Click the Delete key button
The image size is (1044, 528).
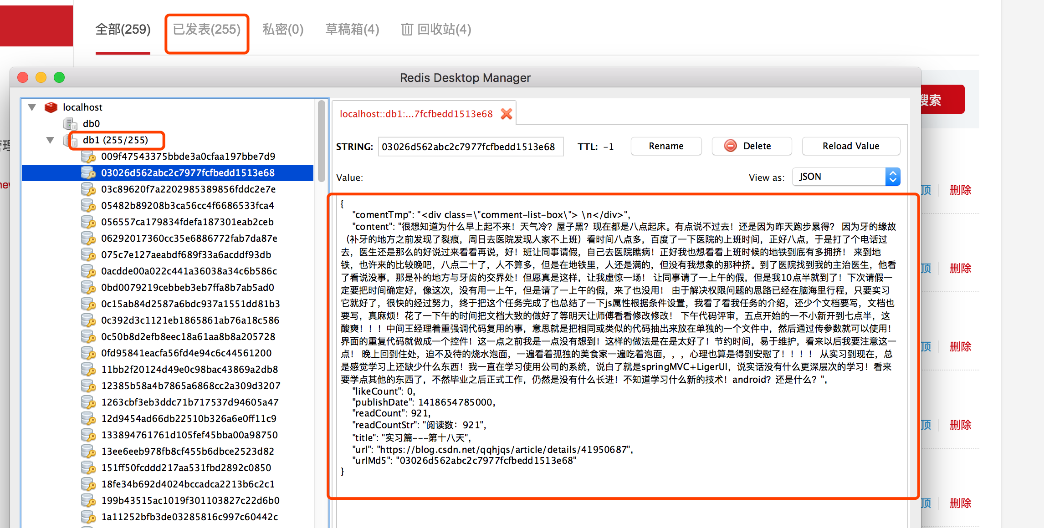point(752,146)
